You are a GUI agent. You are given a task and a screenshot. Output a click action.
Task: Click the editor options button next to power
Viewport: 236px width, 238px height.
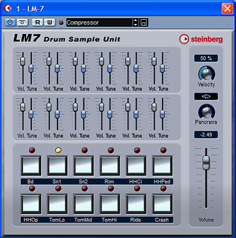click(x=23, y=22)
